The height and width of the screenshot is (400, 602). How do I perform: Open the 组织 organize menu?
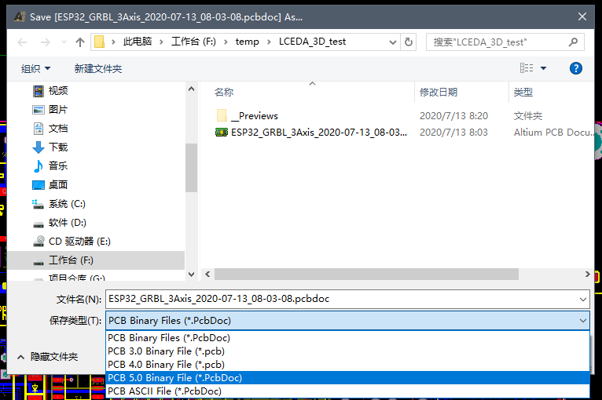[x=35, y=68]
